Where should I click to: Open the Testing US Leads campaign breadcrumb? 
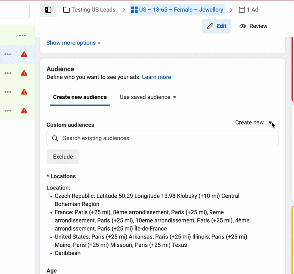pyautogui.click(x=89, y=10)
